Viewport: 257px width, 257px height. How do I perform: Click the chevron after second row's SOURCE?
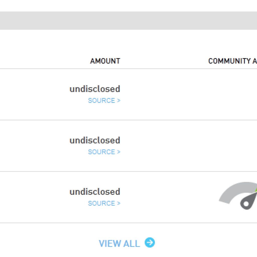point(119,152)
